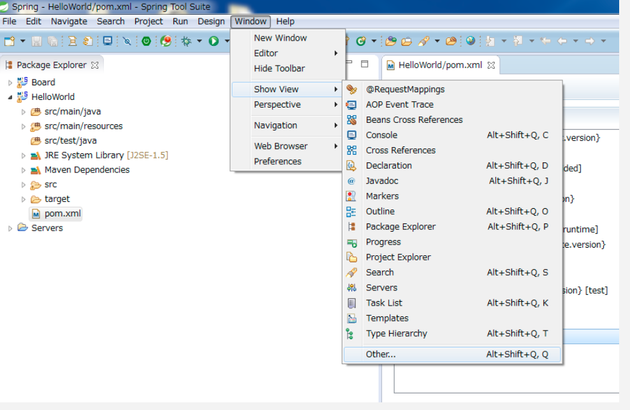Image resolution: width=630 pixels, height=410 pixels.
Task: Click the Search flashlight toolbar icon
Action: point(424,41)
